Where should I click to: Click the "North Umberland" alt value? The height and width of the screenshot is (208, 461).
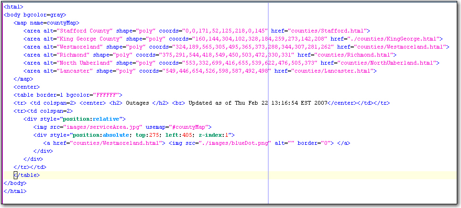[85, 63]
